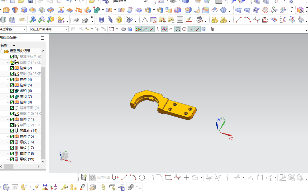Open the Hole feature tool
The image size is (308, 192).
pyautogui.click(x=24, y=10)
